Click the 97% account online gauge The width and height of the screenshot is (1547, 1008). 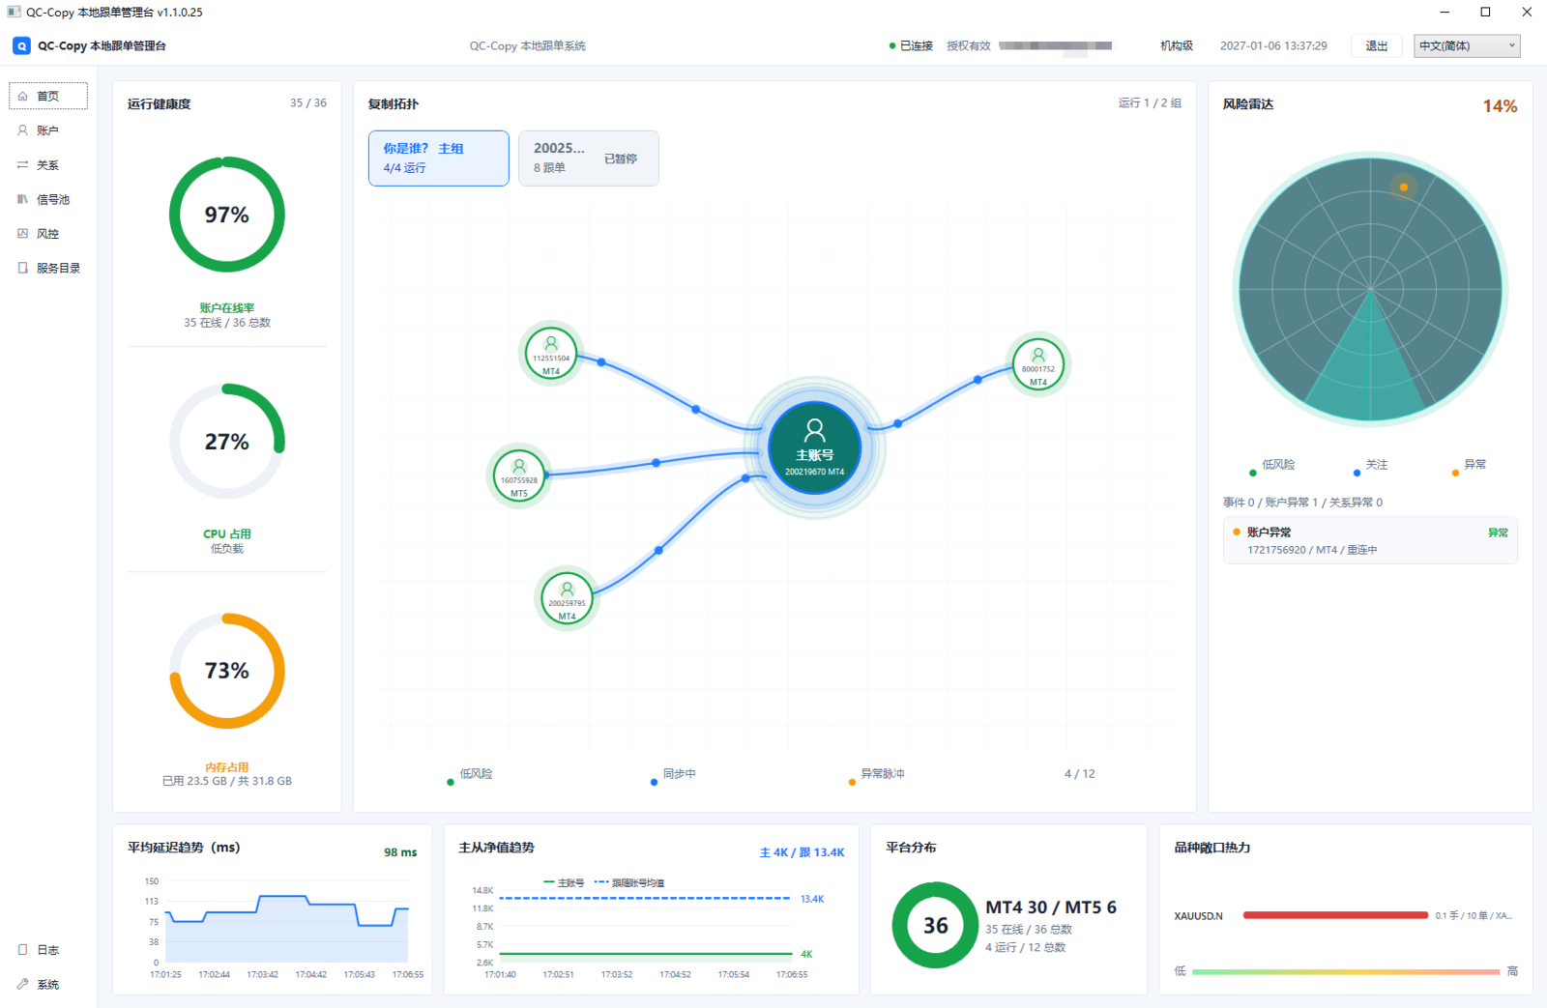(227, 215)
